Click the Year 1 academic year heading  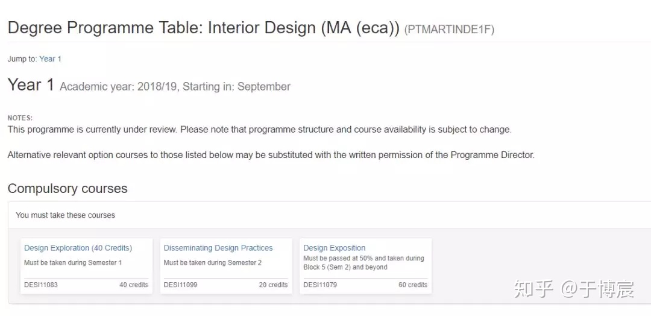[149, 86]
